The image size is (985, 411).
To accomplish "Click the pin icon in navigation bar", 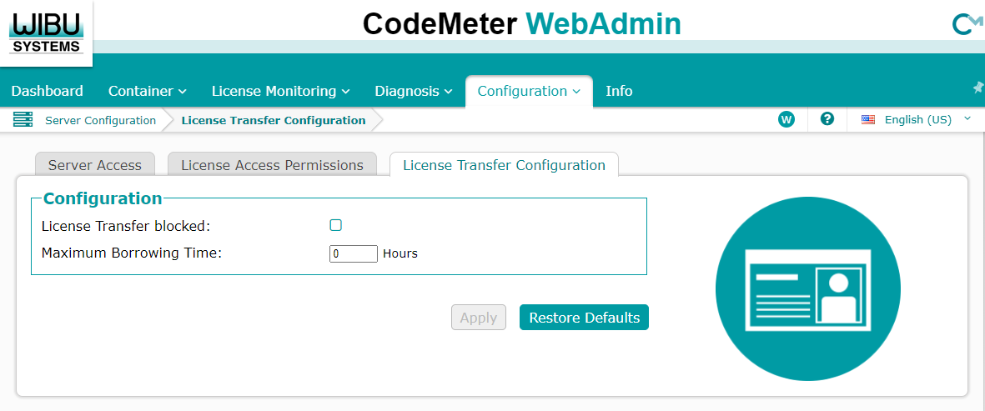I will pos(978,88).
